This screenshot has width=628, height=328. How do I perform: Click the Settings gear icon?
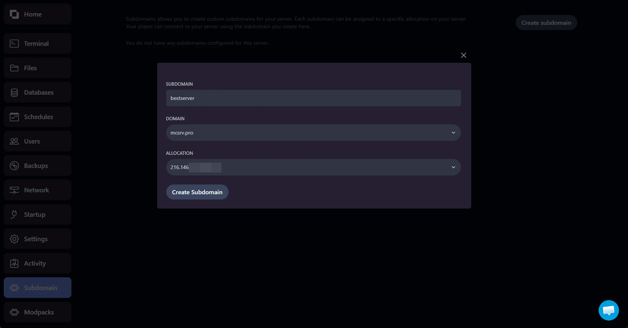coord(14,239)
